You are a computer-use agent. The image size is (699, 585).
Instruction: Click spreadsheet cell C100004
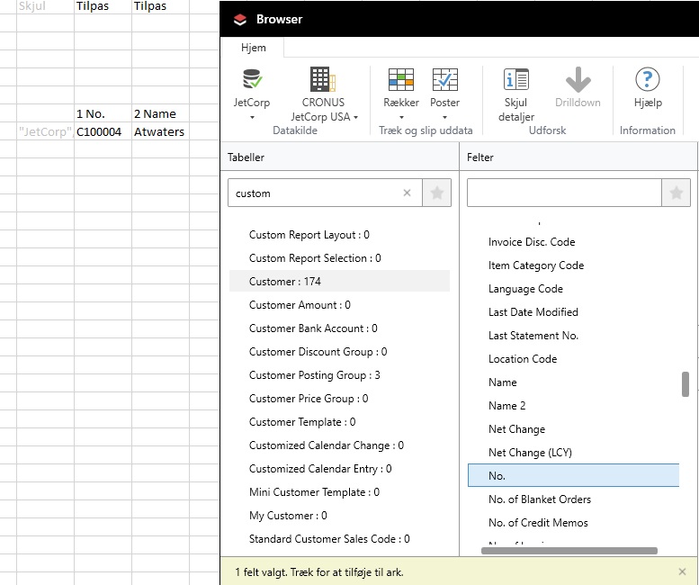tap(103, 131)
